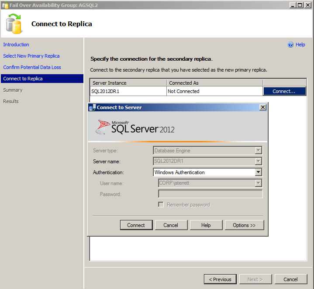Click the wizard's bottom Cancel button

click(x=291, y=279)
